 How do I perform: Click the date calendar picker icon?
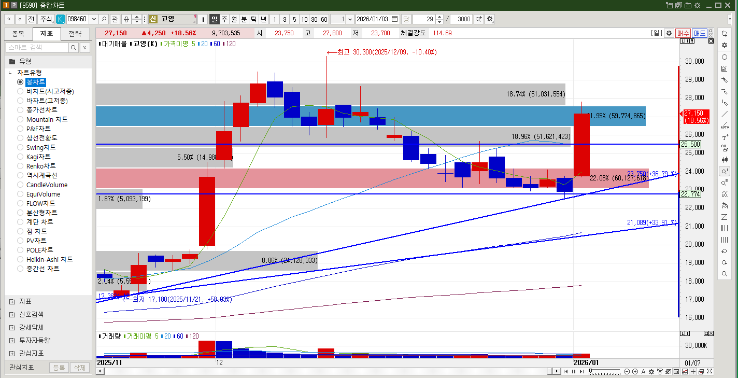click(395, 19)
